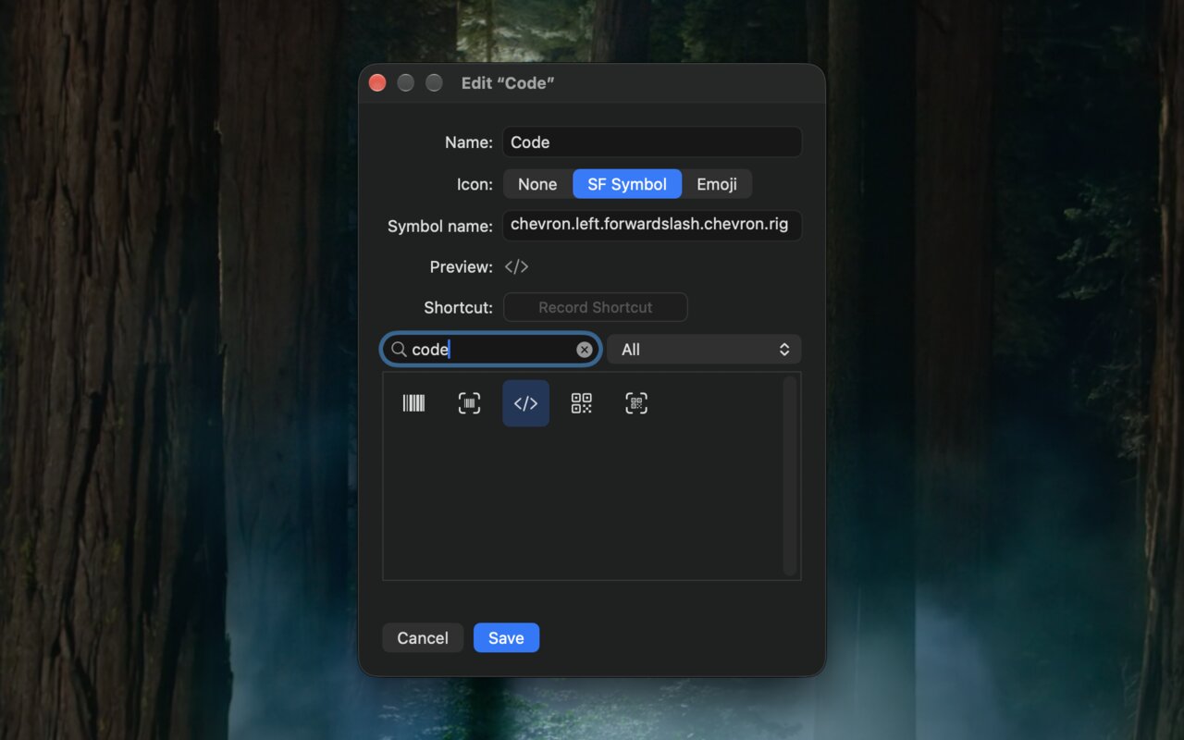Clear the symbol search text

coord(585,350)
